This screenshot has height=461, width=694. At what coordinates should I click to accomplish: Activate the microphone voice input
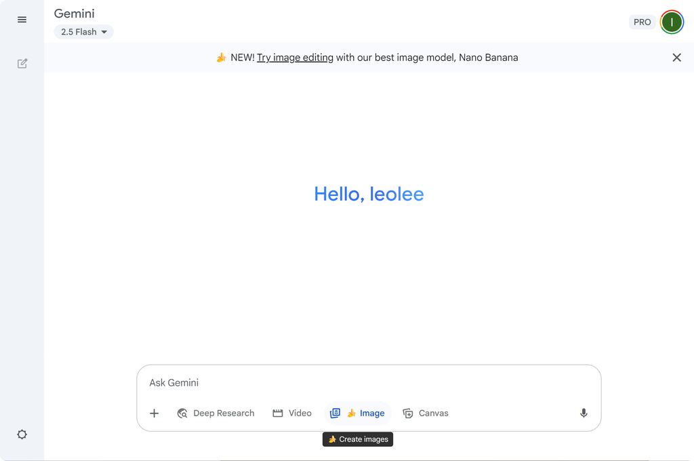[x=584, y=413]
